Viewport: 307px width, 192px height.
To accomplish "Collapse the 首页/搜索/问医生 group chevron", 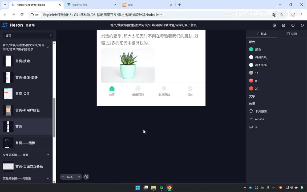I will (x=48, y=47).
